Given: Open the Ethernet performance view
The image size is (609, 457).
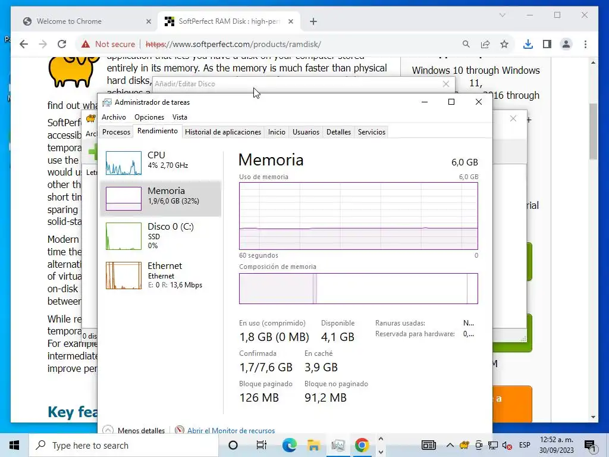Looking at the screenshot, I should [x=161, y=275].
